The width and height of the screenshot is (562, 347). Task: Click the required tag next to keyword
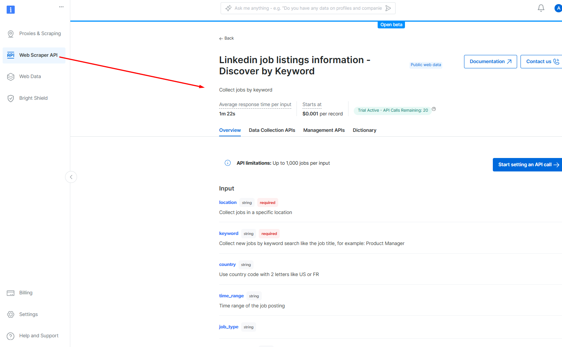pos(269,234)
